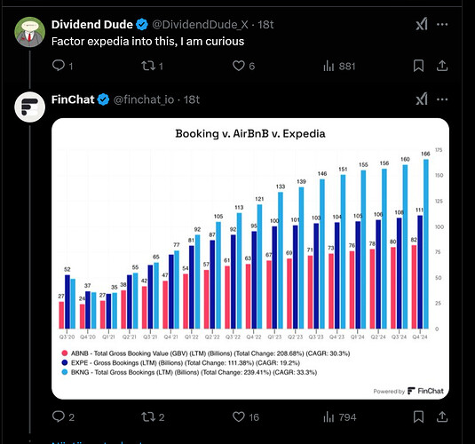View analytics for Dividend Dude's post

[x=339, y=66]
